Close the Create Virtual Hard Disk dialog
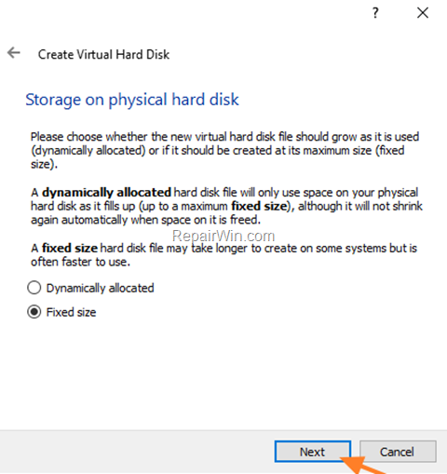Image resolution: width=447 pixels, height=474 pixels. 423,13
